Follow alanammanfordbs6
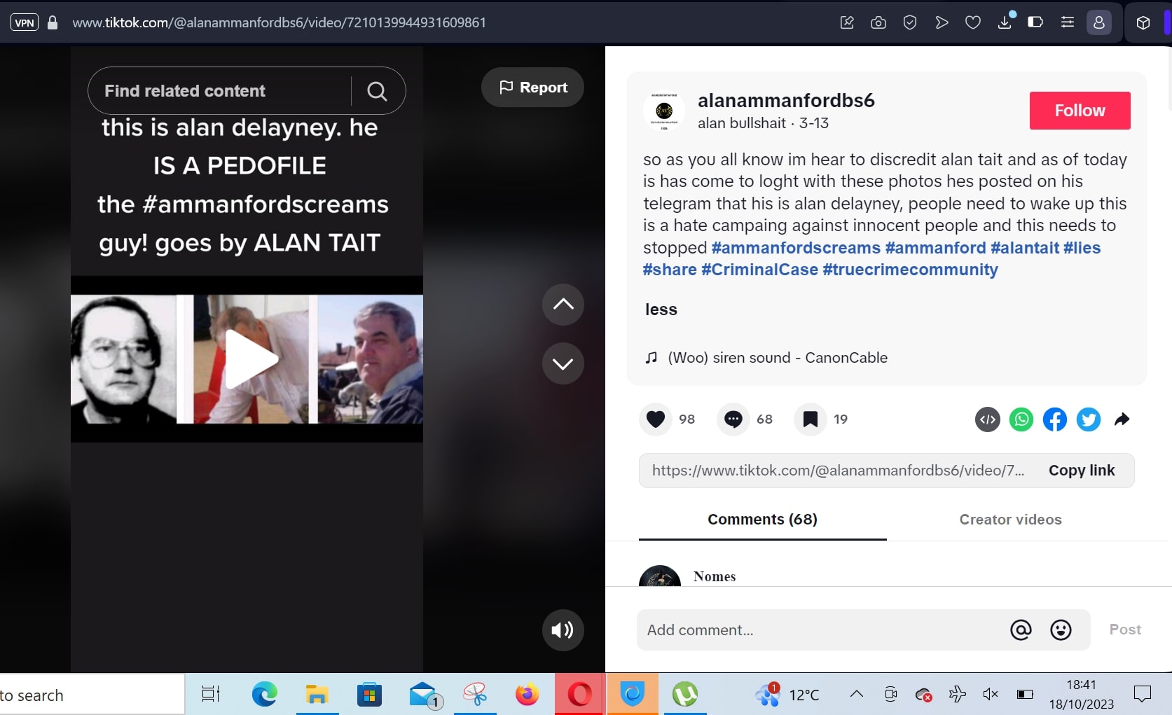 (1079, 110)
